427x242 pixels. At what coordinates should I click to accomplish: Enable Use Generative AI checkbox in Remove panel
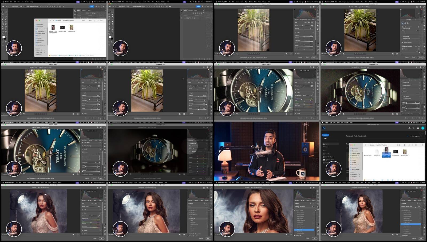coord(402,27)
